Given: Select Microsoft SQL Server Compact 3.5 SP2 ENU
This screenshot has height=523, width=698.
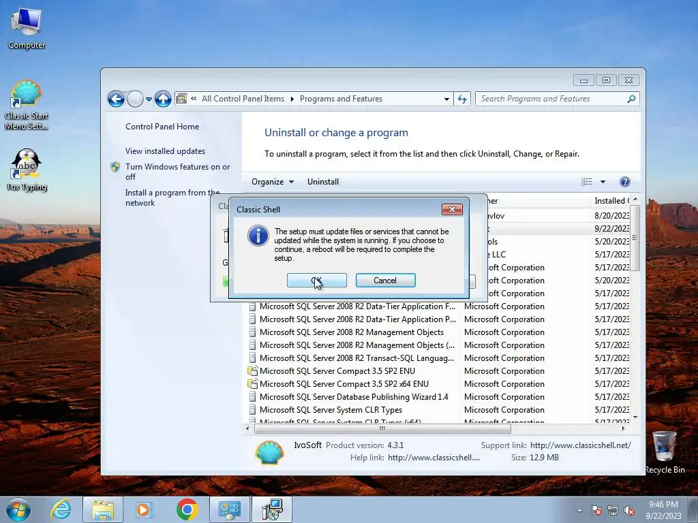Looking at the screenshot, I should tap(438, 371).
